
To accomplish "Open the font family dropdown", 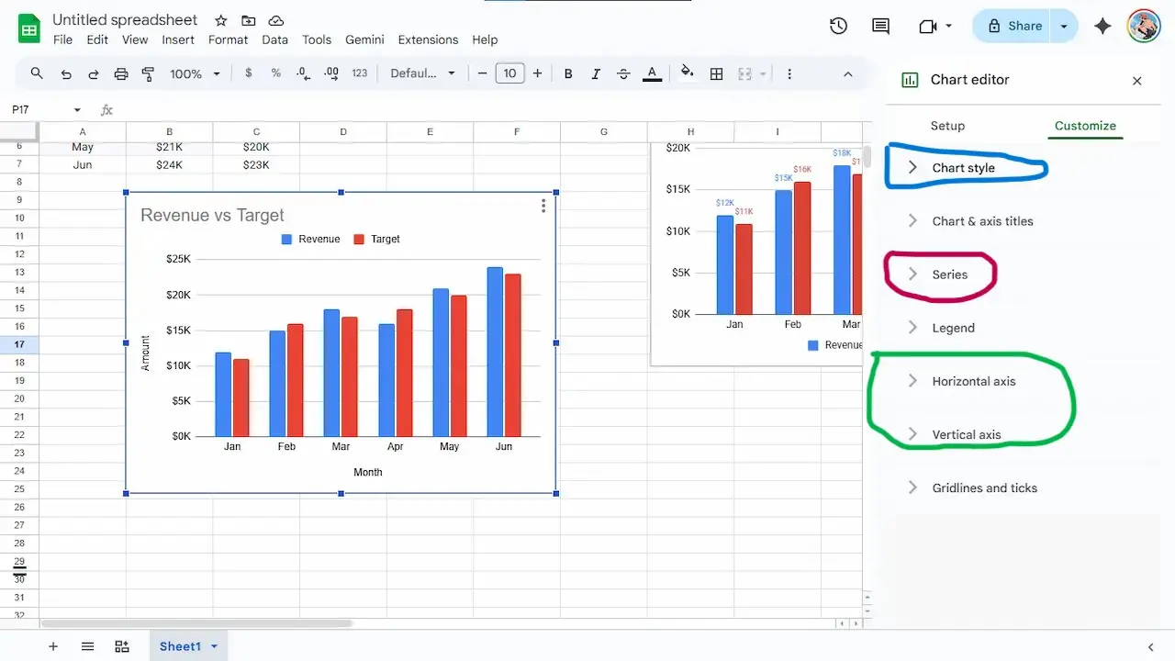I will pyautogui.click(x=422, y=73).
